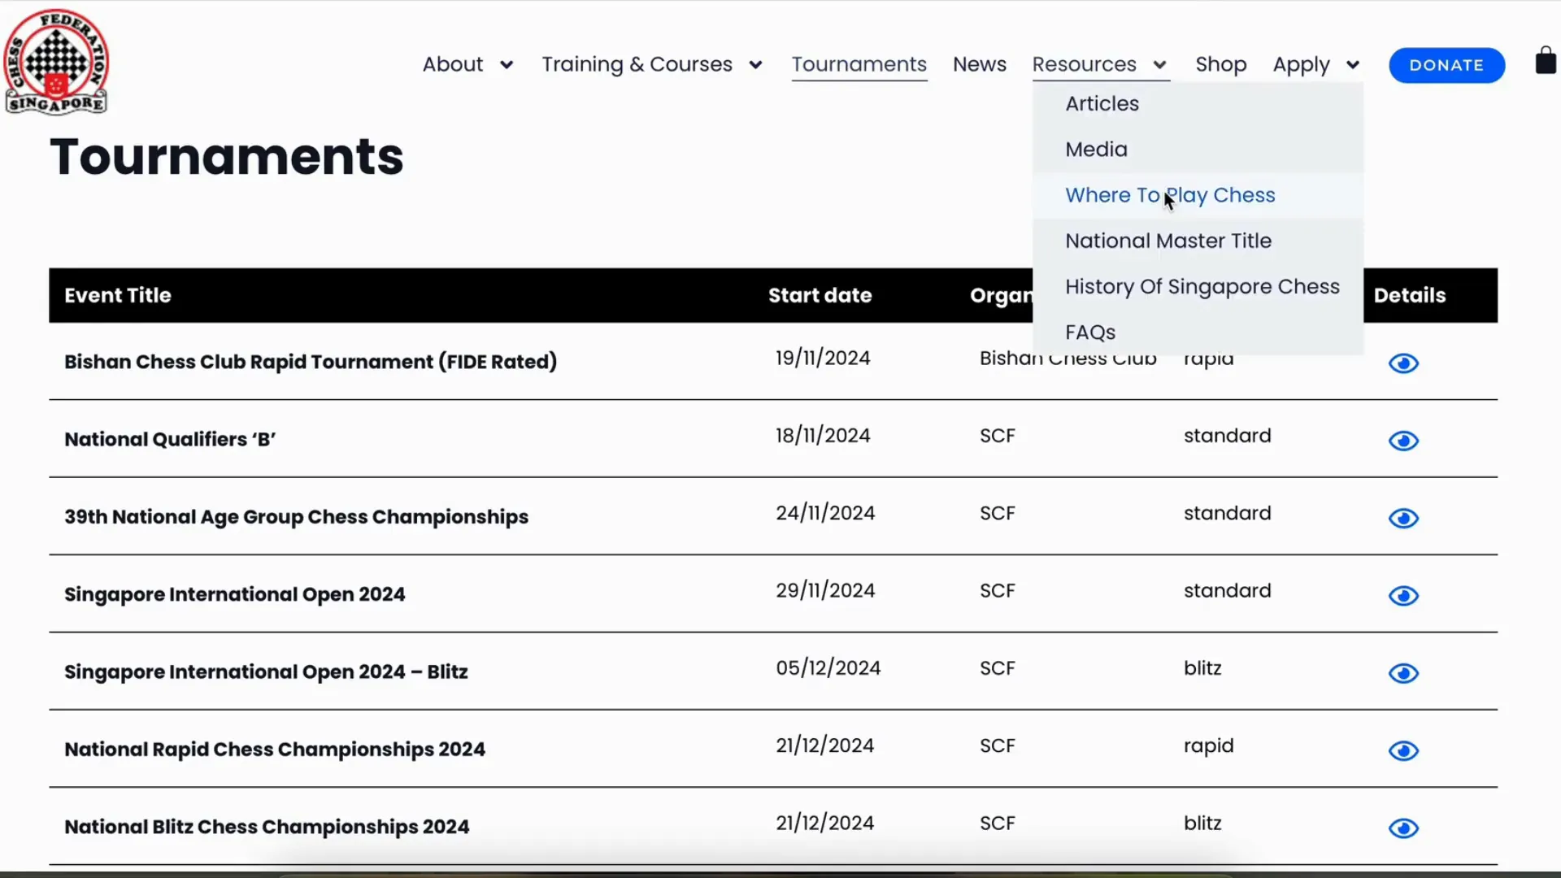The width and height of the screenshot is (1561, 878).
Task: Select National Master Title menu entry
Action: pyautogui.click(x=1168, y=241)
